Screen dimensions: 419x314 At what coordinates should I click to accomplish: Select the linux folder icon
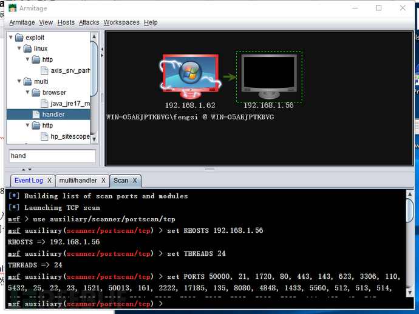tap(27, 48)
